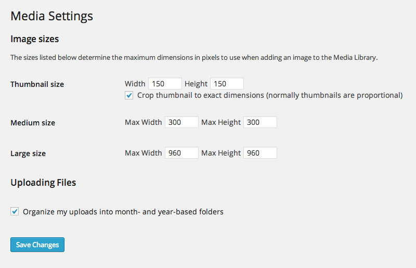The image size is (416, 268).
Task: Select the Large size Max Height field
Action: coord(260,153)
